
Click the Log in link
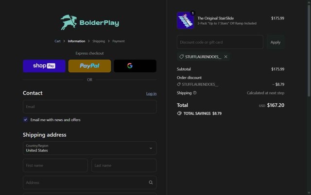point(151,94)
